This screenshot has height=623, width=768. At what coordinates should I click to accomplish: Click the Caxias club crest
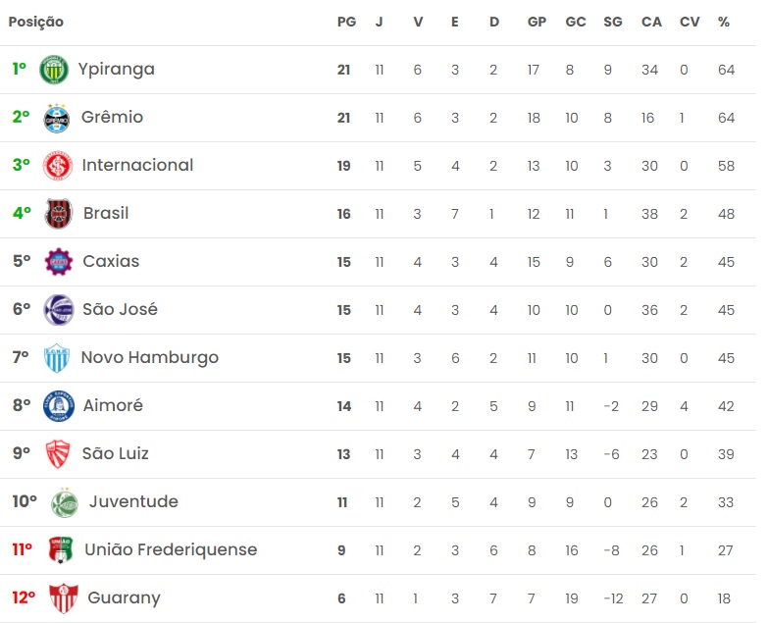[59, 262]
